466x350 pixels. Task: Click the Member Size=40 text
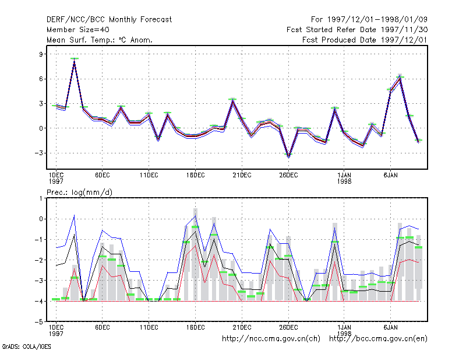click(x=78, y=30)
